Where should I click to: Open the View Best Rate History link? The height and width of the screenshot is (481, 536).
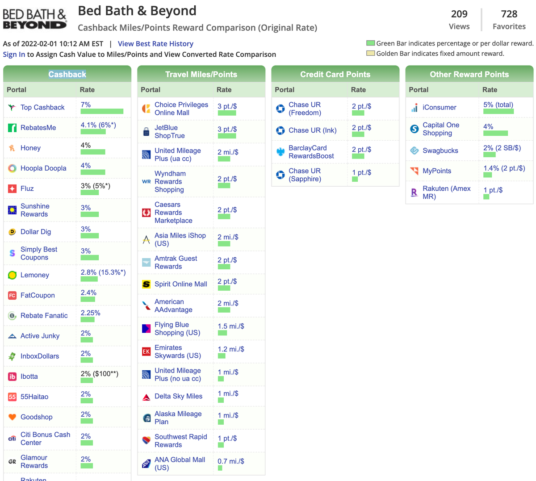click(x=155, y=43)
